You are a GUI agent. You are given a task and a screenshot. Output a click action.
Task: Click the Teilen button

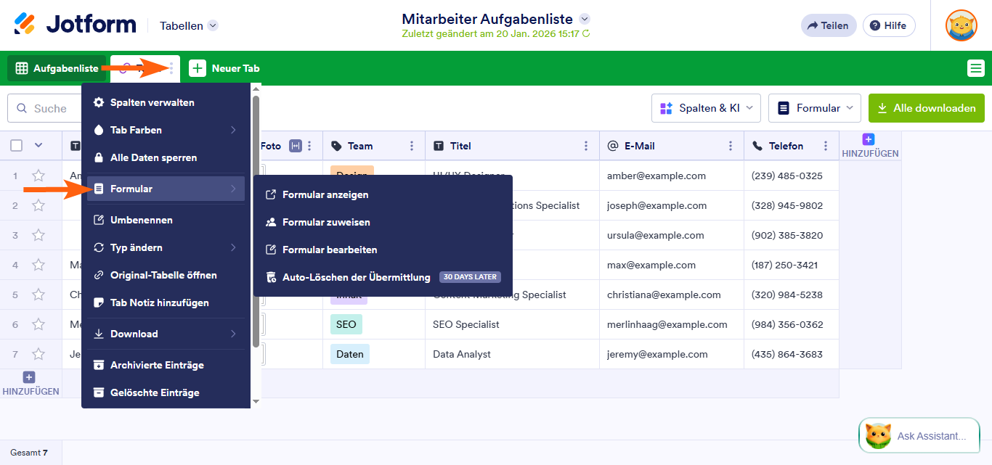point(828,25)
